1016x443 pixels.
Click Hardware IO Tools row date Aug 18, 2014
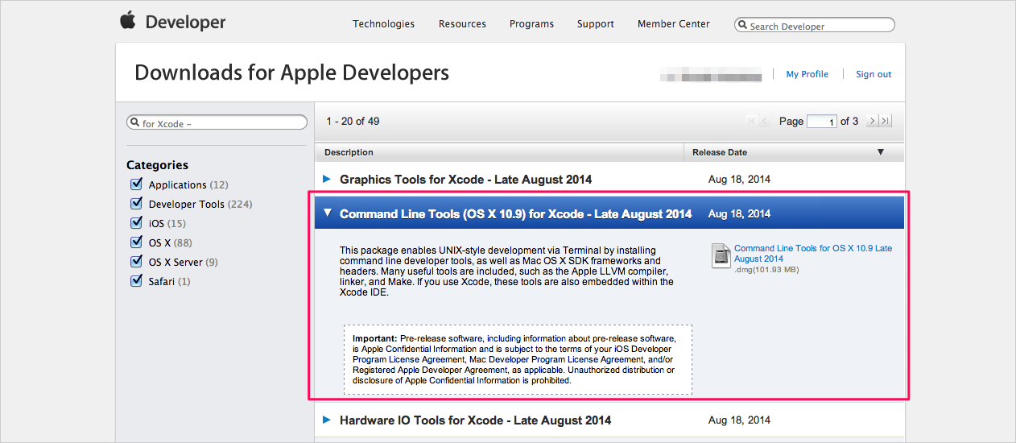point(739,420)
